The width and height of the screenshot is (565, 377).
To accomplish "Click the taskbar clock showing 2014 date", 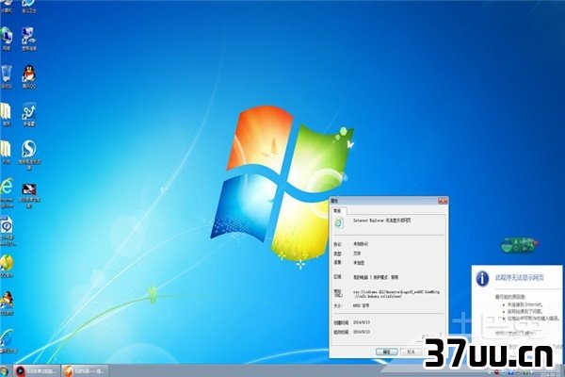I will point(550,374).
